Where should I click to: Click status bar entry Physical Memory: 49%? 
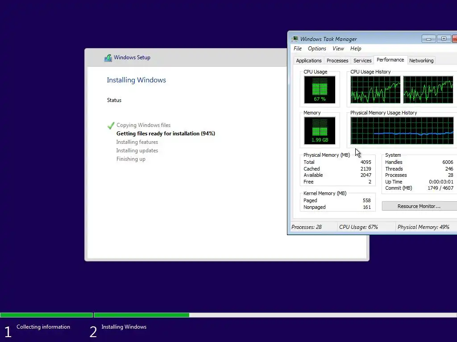(423, 227)
